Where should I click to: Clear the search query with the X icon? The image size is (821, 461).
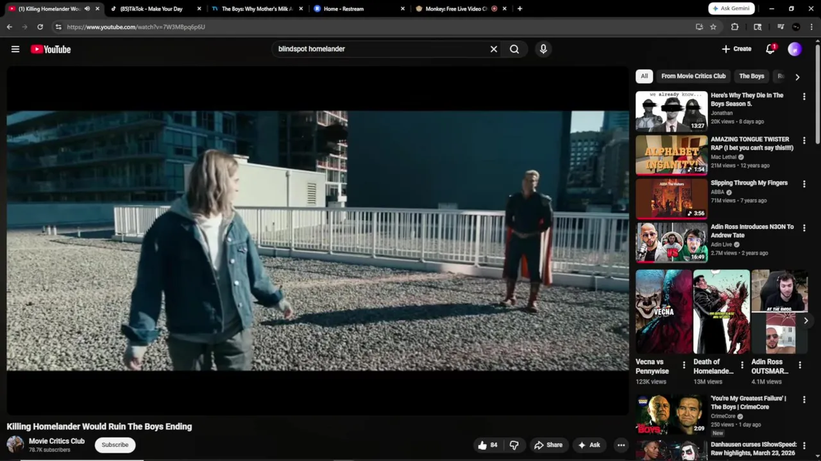click(x=494, y=49)
